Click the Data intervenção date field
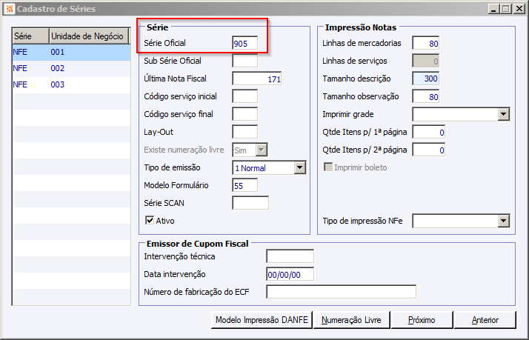 coord(290,274)
